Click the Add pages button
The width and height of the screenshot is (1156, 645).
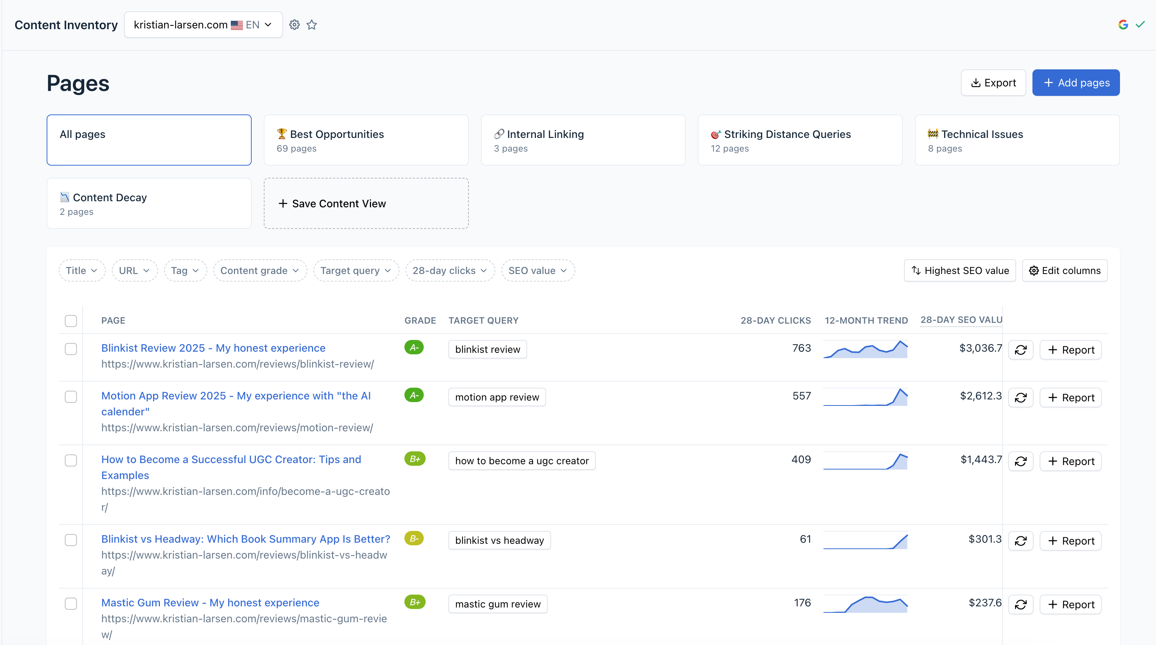coord(1076,83)
